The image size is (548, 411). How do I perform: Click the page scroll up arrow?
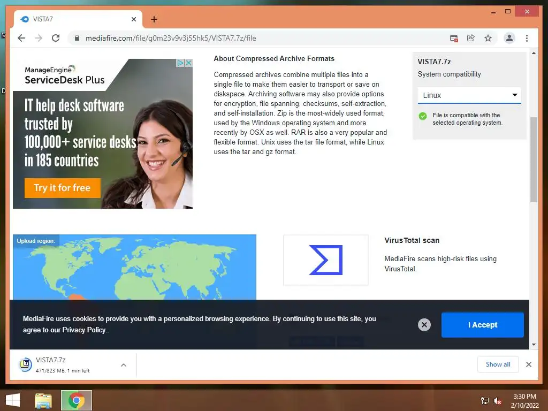(534, 53)
